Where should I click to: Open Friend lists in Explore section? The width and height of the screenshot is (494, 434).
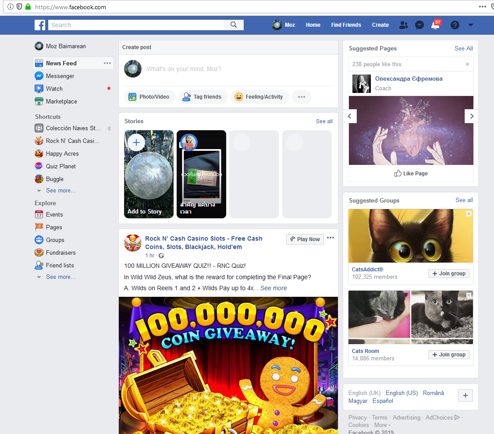click(60, 265)
